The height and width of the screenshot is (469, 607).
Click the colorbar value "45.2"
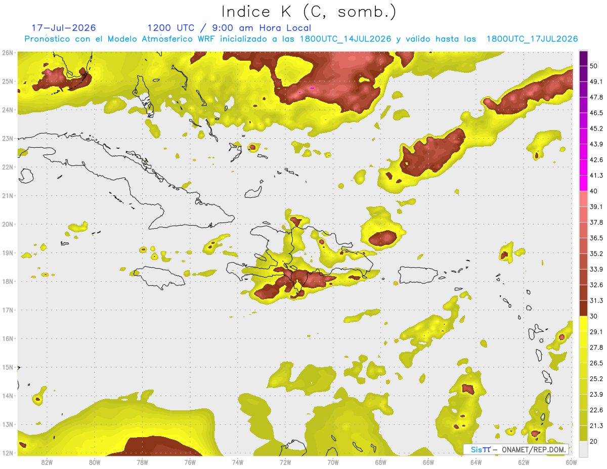(x=596, y=129)
